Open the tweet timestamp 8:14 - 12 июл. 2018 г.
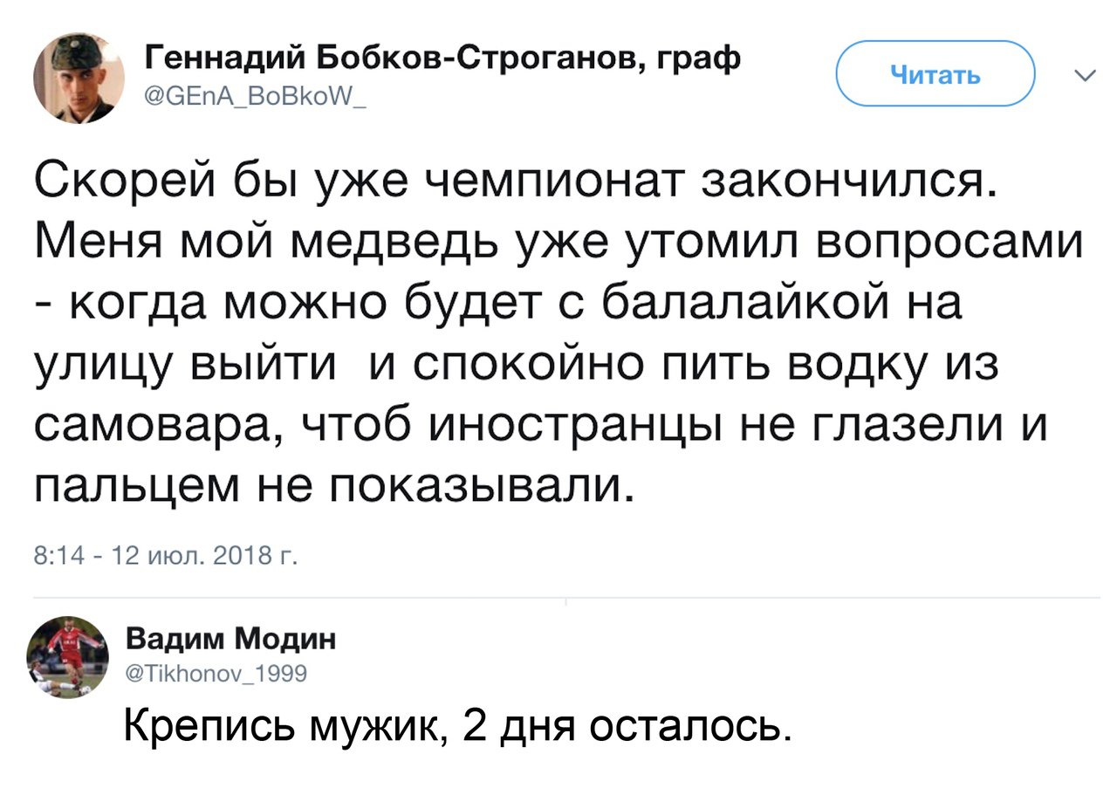 pos(164,556)
